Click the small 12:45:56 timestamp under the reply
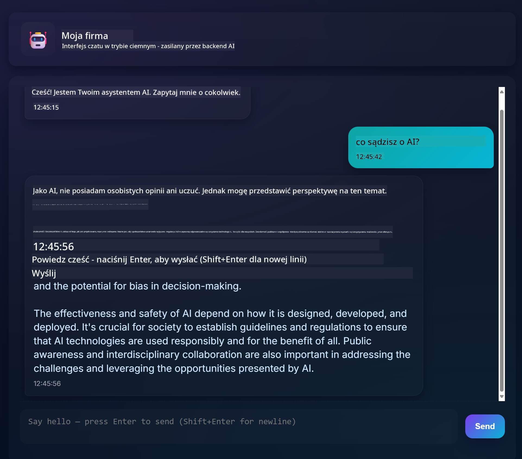The image size is (522, 459). (x=47, y=383)
